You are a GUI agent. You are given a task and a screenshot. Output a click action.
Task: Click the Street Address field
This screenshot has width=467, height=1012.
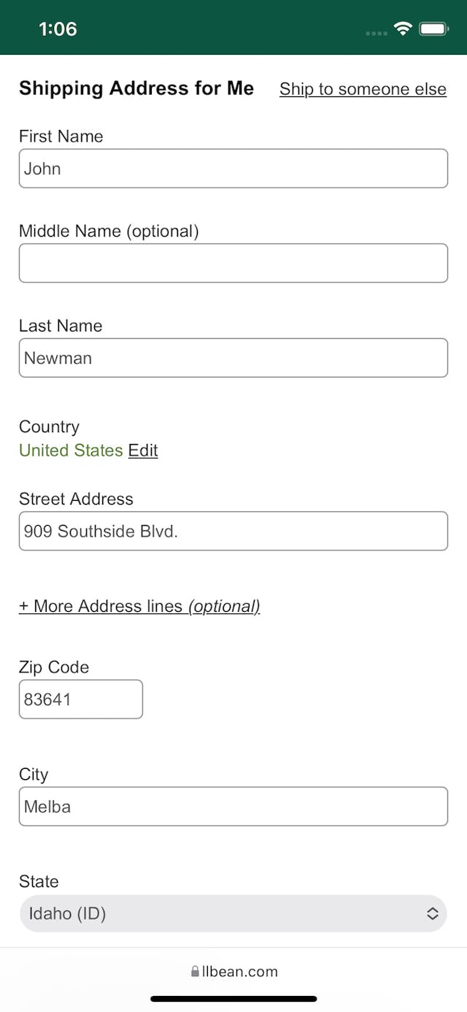point(233,531)
